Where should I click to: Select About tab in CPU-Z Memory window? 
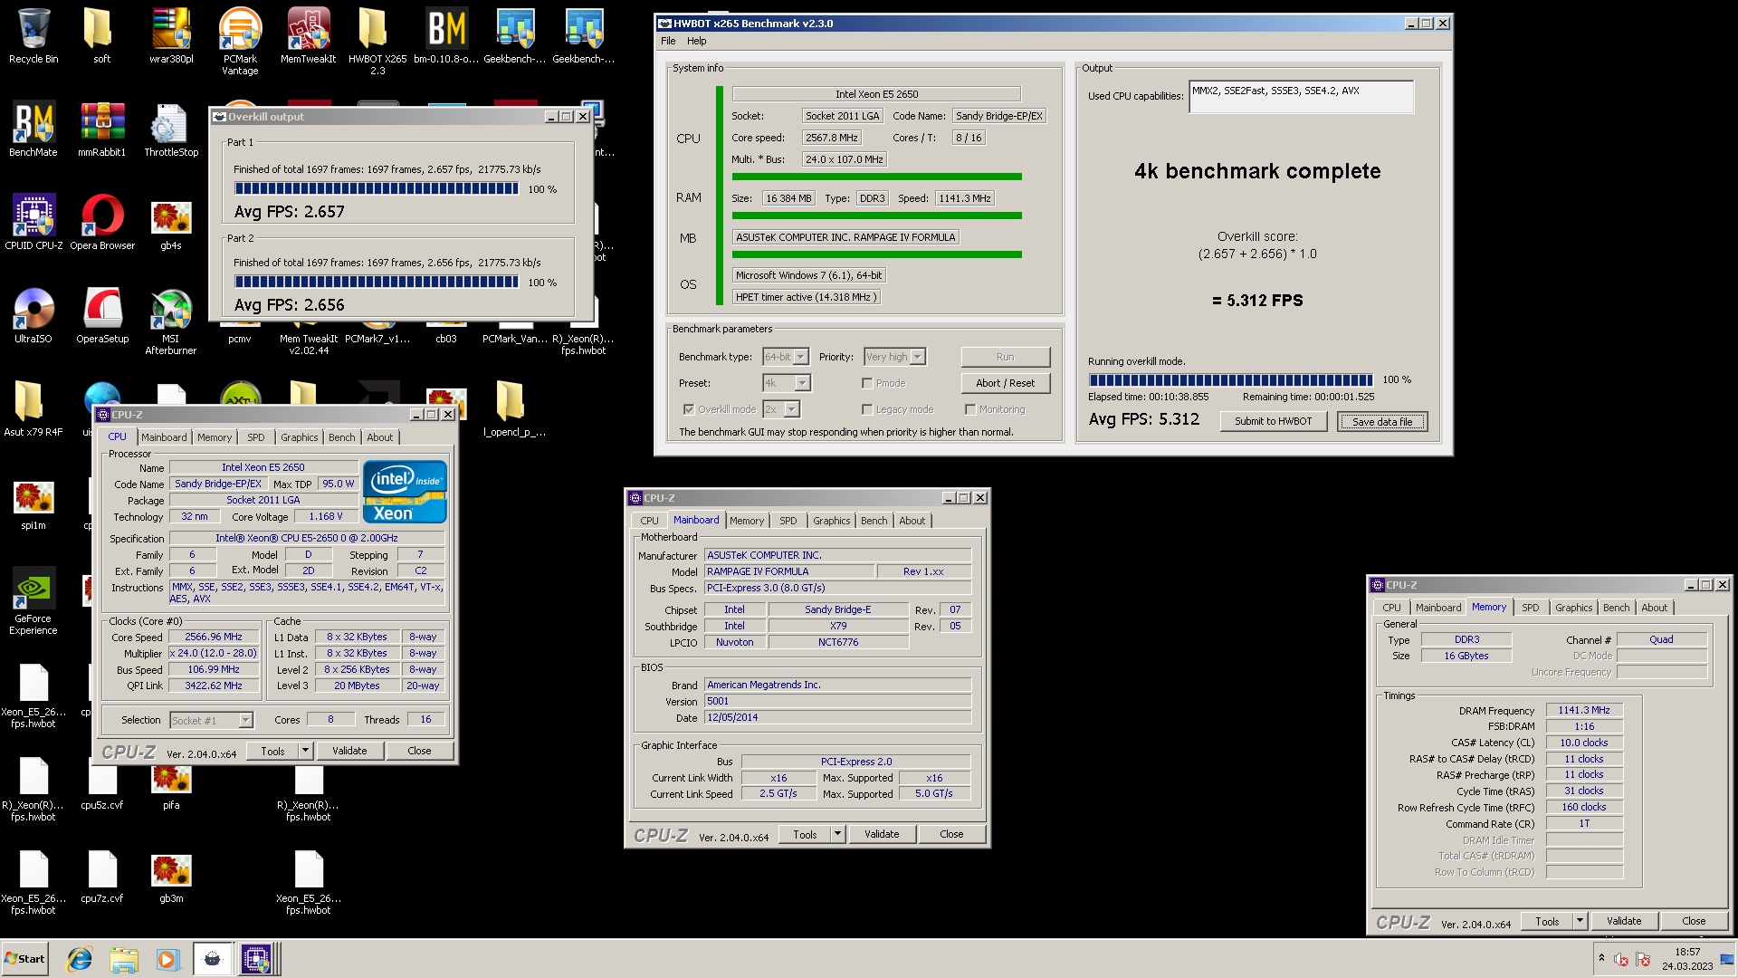(1654, 608)
